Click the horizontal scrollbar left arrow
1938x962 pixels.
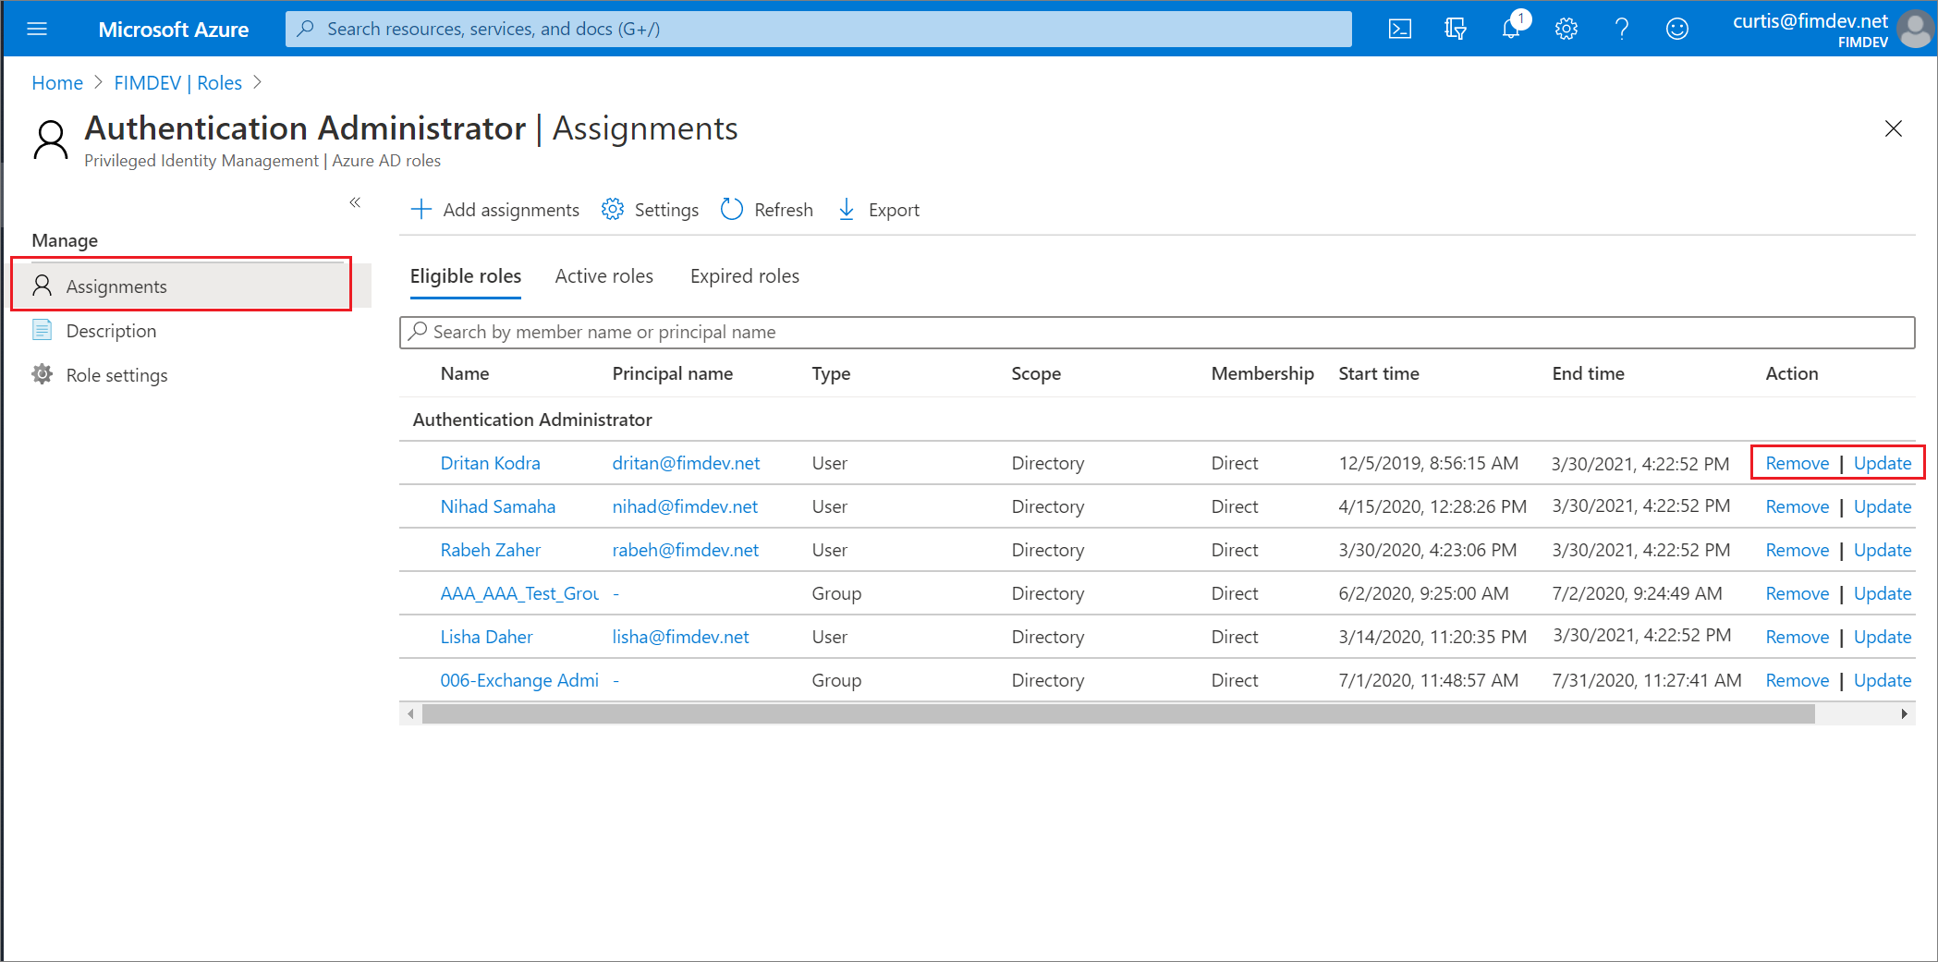click(410, 713)
